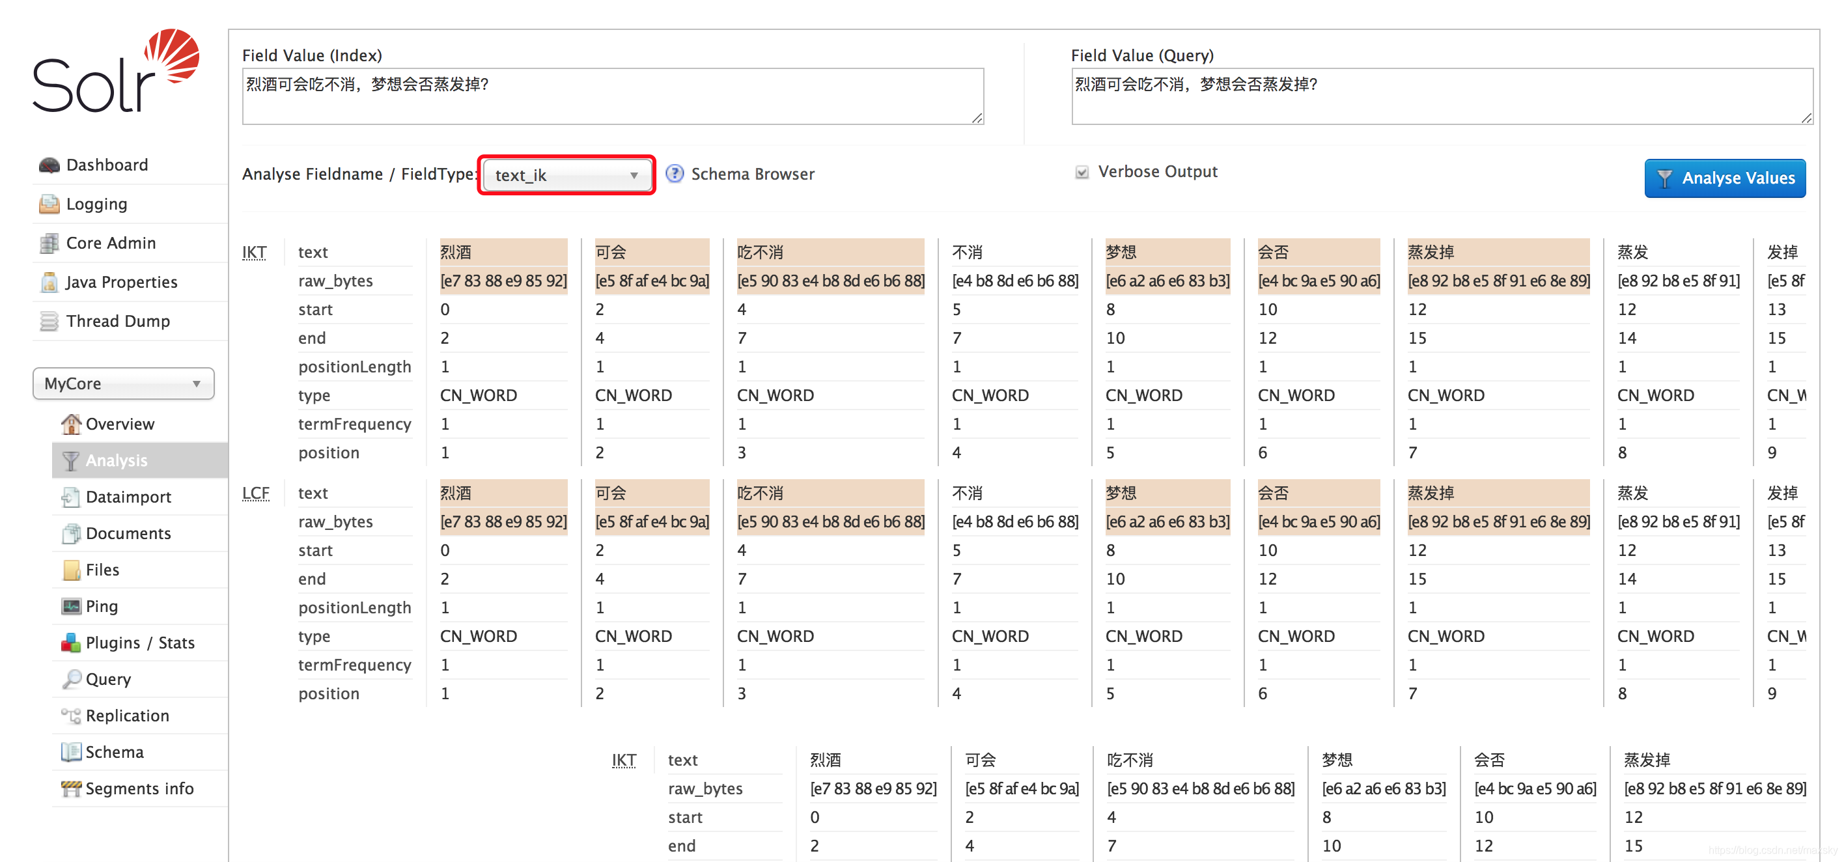Image resolution: width=1844 pixels, height=862 pixels.
Task: Click the Files folder icon
Action: (70, 570)
